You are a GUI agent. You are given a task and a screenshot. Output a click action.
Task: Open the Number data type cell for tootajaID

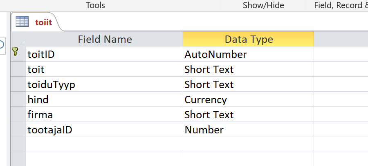point(248,129)
